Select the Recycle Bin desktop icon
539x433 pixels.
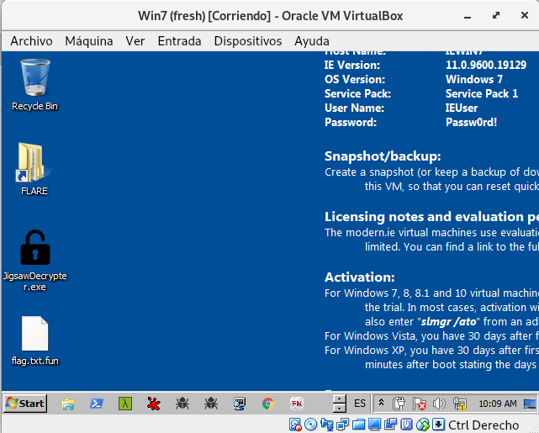34,85
